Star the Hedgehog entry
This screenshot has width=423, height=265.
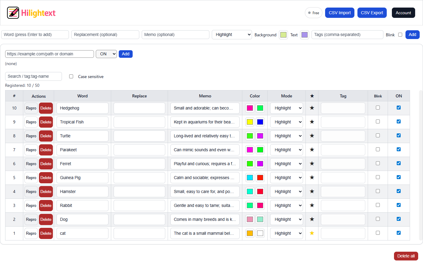312,108
